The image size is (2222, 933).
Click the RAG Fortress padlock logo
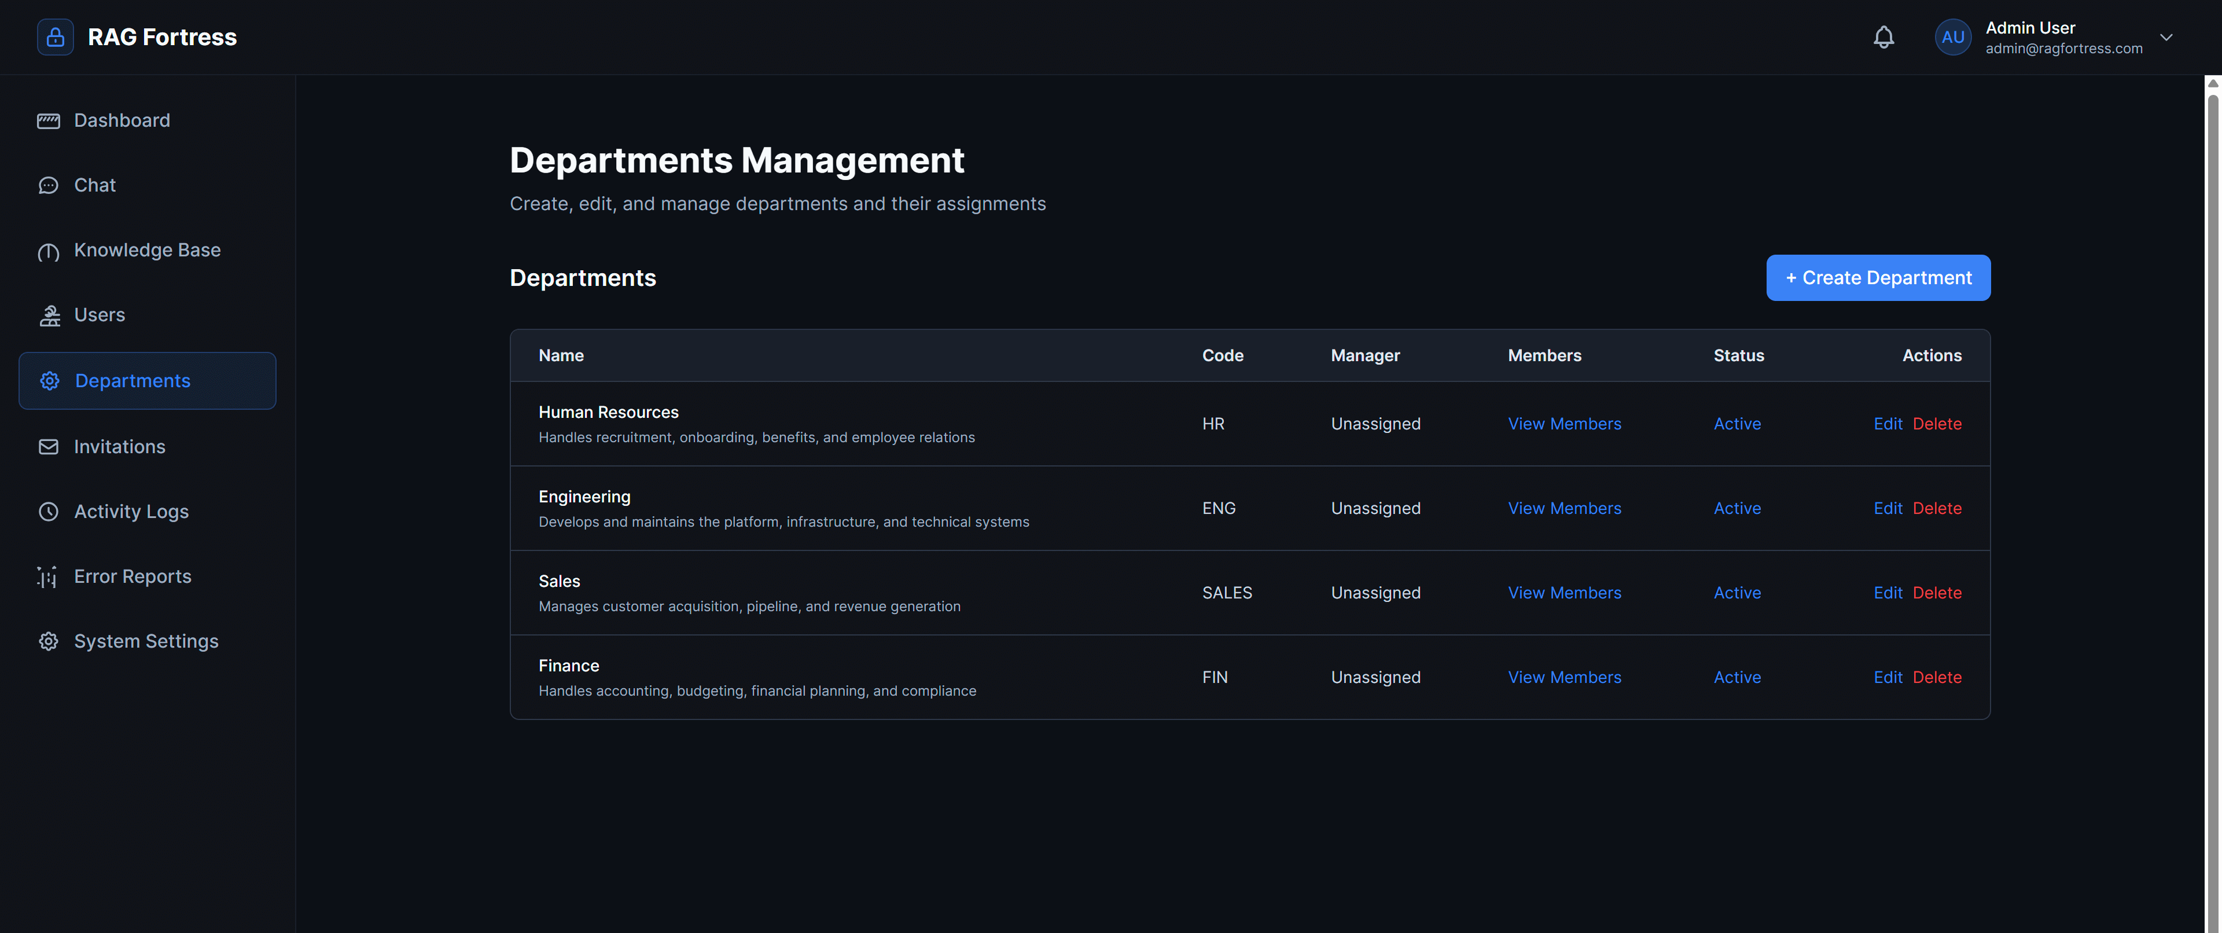click(54, 36)
